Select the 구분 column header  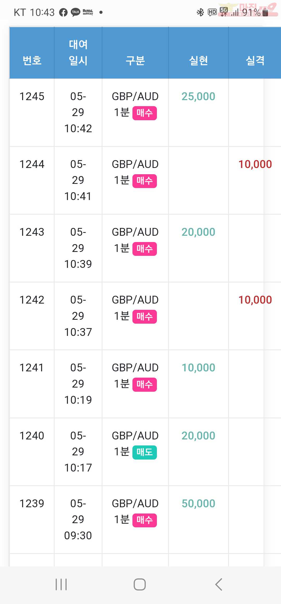point(135,61)
